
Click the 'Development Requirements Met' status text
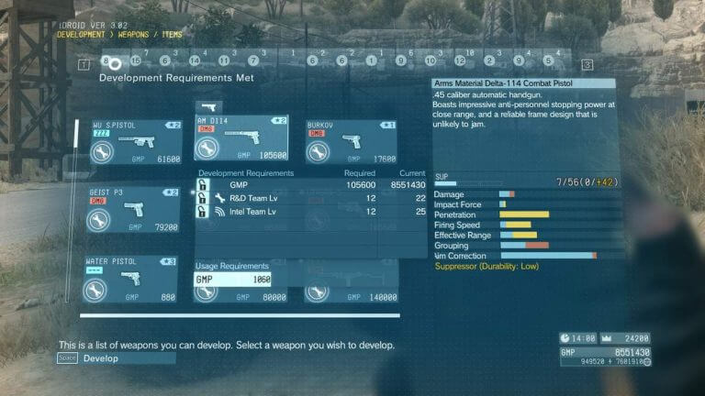tap(176, 78)
